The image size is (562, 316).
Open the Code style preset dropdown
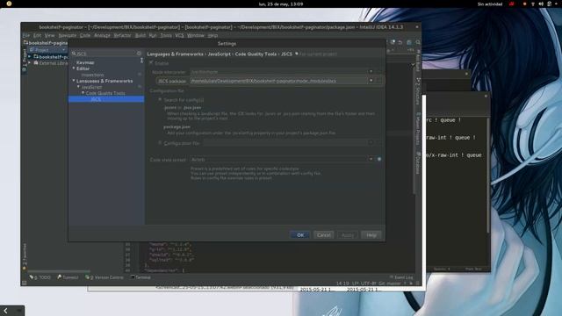[x=371, y=159]
